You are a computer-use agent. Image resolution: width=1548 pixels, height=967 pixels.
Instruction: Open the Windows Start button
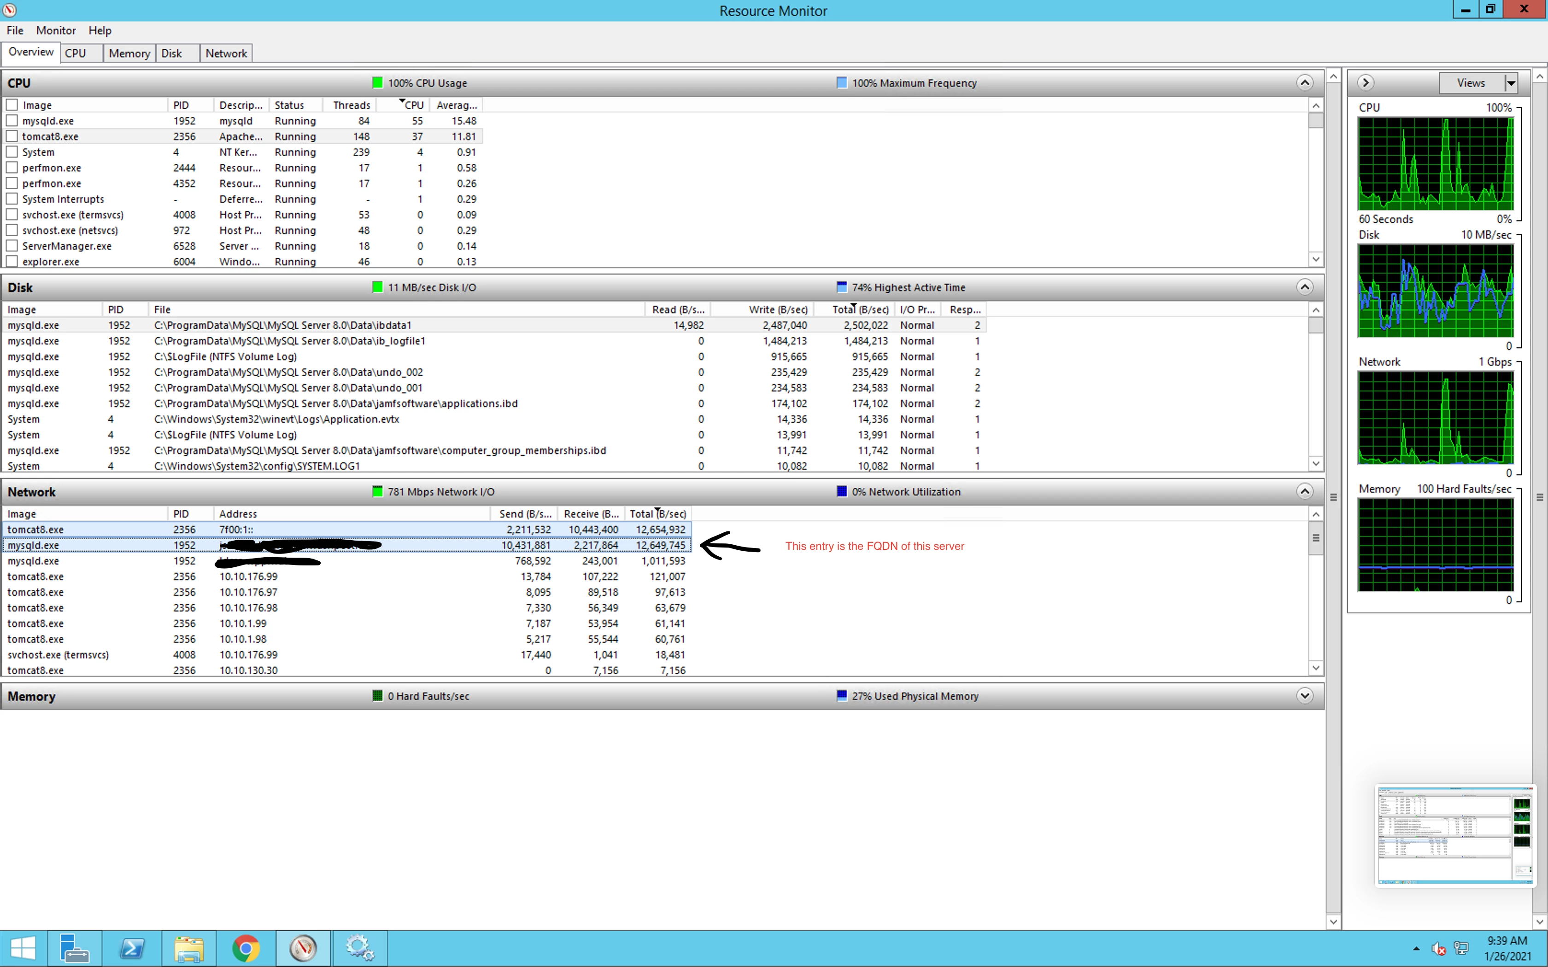tap(23, 949)
